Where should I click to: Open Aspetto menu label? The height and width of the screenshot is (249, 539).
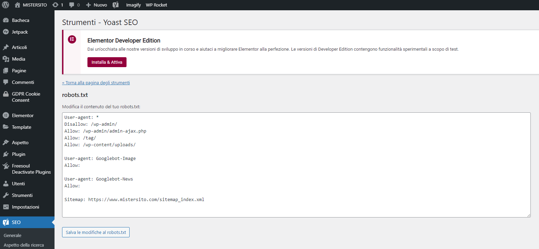point(20,142)
